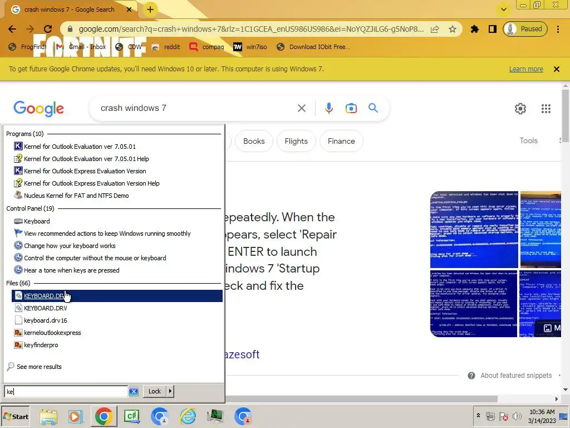Open the Download IObit Free bookmark

[x=313, y=47]
